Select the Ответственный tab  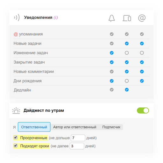34,127
